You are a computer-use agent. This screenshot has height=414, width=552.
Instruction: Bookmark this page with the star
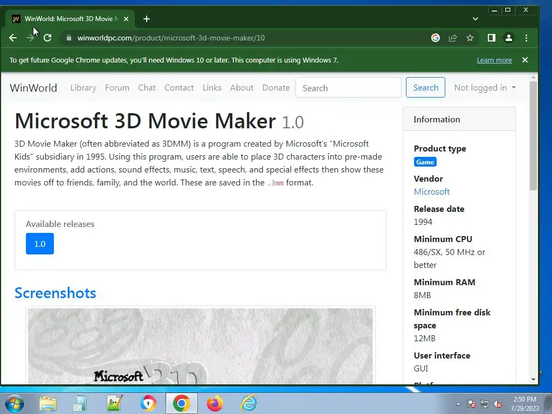(x=470, y=38)
